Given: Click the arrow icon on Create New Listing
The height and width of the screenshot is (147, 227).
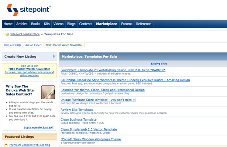Looking at the screenshot, I should click(54, 56).
